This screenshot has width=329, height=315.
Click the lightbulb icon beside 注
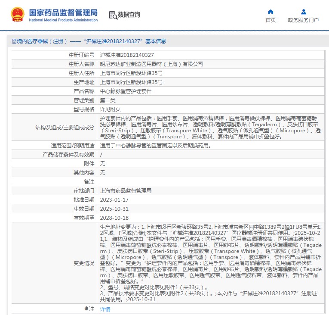tap(86, 309)
